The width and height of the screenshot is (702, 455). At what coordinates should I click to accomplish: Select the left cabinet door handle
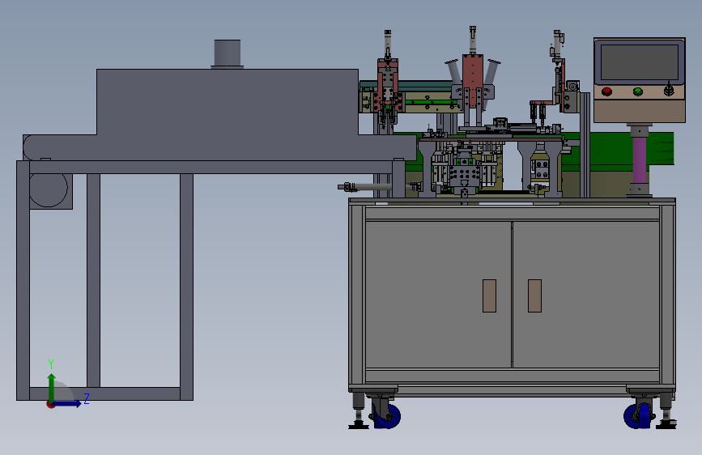(x=489, y=296)
